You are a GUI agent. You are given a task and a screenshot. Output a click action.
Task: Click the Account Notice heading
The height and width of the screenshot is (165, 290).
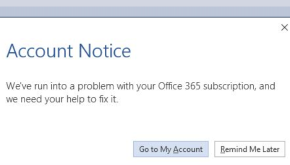(69, 51)
